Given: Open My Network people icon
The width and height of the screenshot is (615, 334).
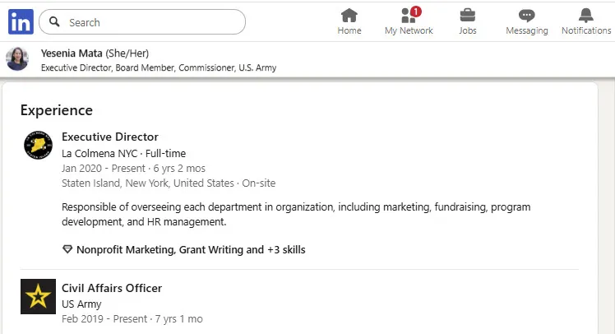Looking at the screenshot, I should (409, 16).
